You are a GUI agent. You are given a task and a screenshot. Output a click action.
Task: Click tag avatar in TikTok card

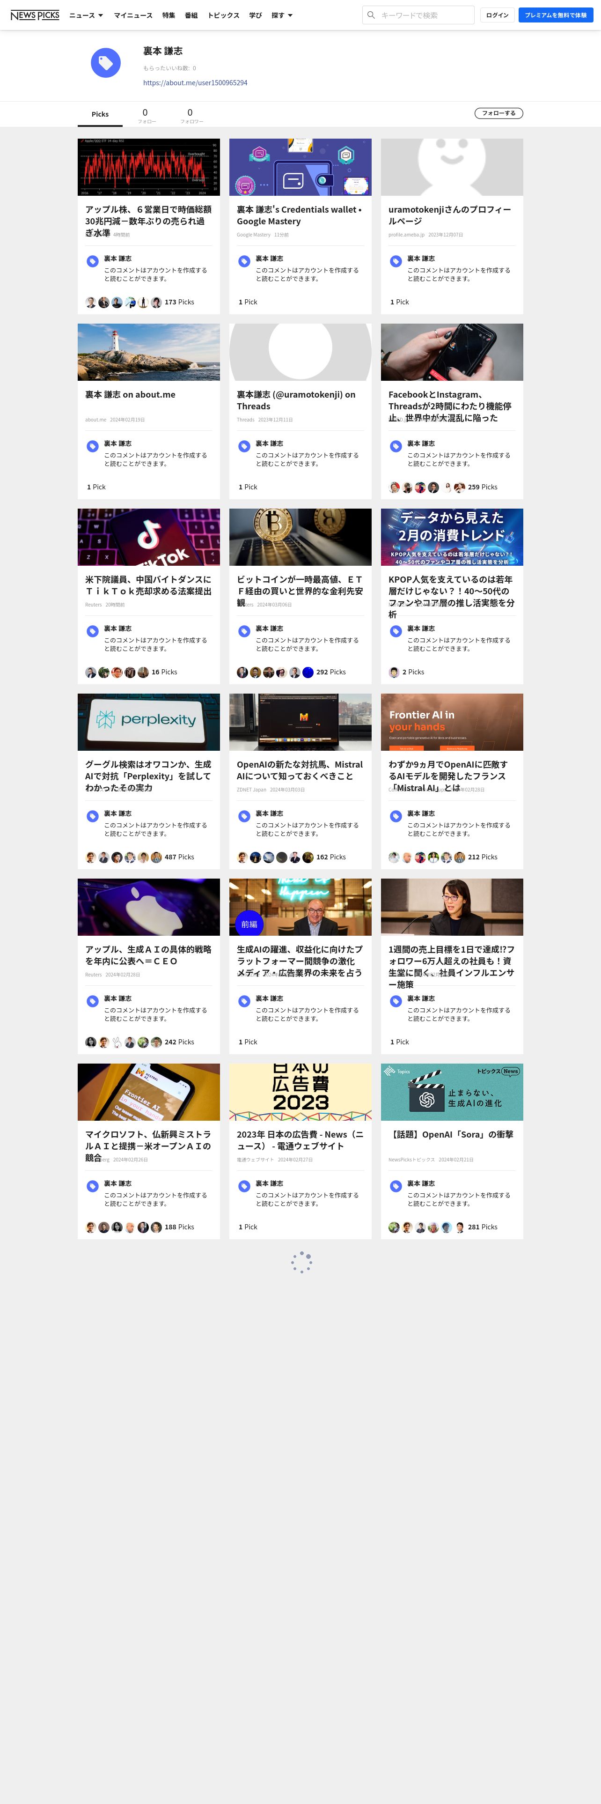(92, 631)
